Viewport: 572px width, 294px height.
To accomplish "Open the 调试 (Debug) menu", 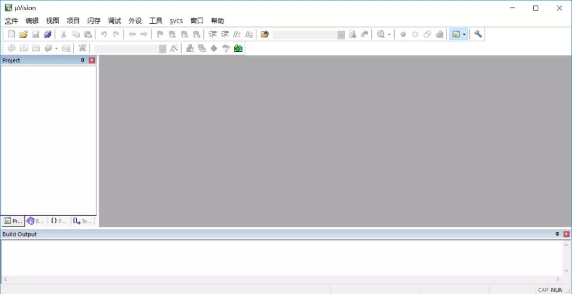I will coord(114,21).
